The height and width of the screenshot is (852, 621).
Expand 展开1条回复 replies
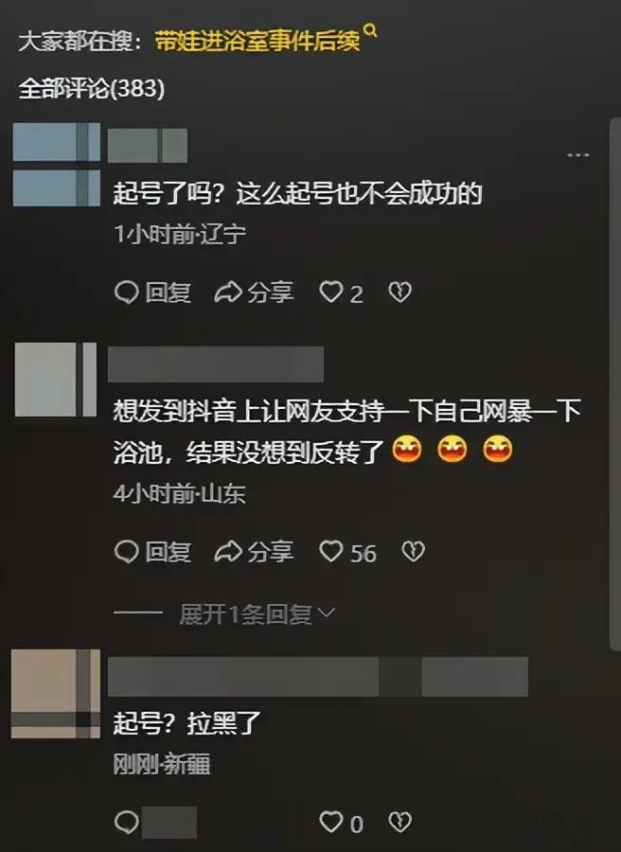click(245, 614)
